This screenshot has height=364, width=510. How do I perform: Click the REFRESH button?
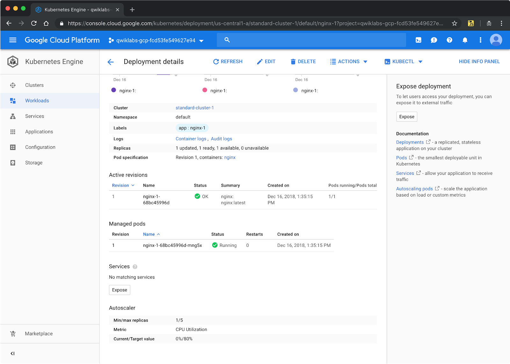click(228, 62)
